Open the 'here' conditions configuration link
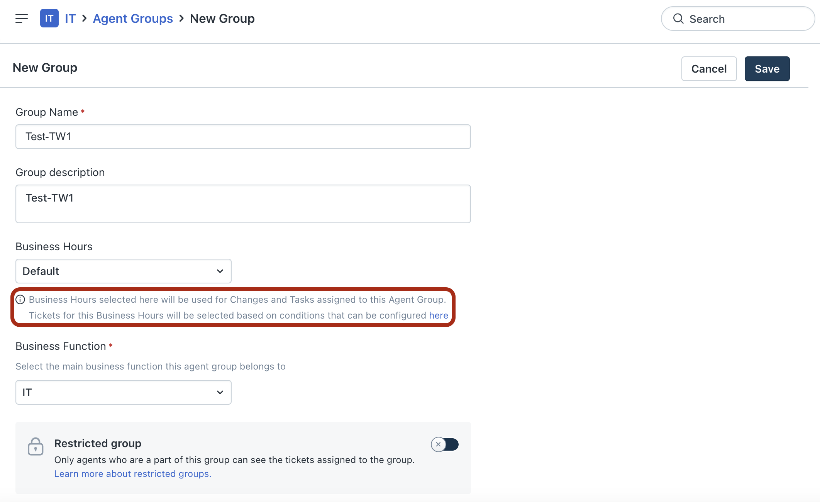Image resolution: width=820 pixels, height=502 pixels. coord(439,315)
